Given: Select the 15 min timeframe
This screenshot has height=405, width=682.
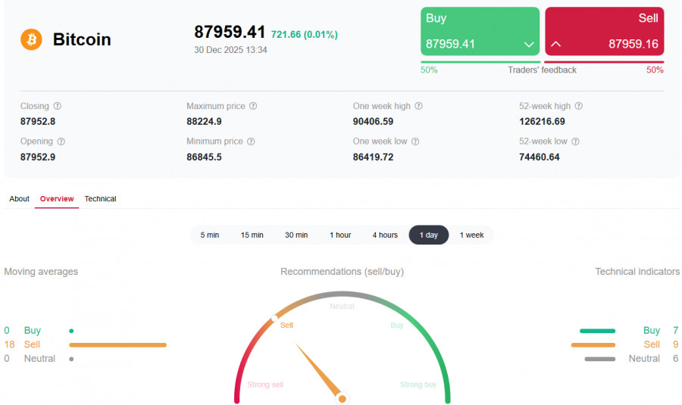Looking at the screenshot, I should tap(252, 235).
